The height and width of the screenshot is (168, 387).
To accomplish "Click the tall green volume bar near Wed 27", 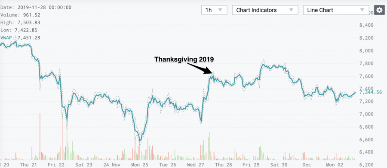I will click(x=209, y=146).
